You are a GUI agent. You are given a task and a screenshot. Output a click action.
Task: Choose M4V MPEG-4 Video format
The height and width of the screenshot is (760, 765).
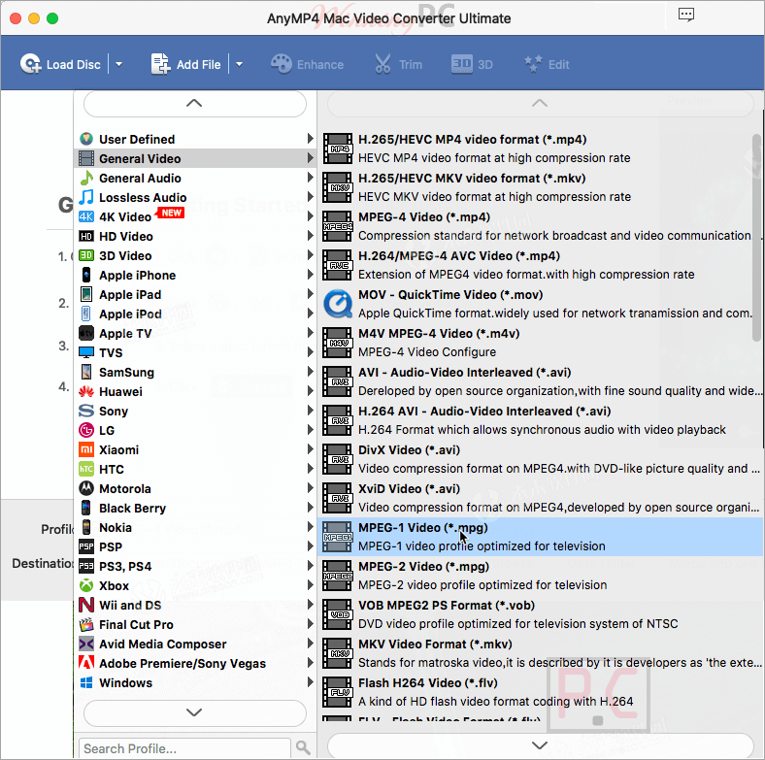click(539, 343)
